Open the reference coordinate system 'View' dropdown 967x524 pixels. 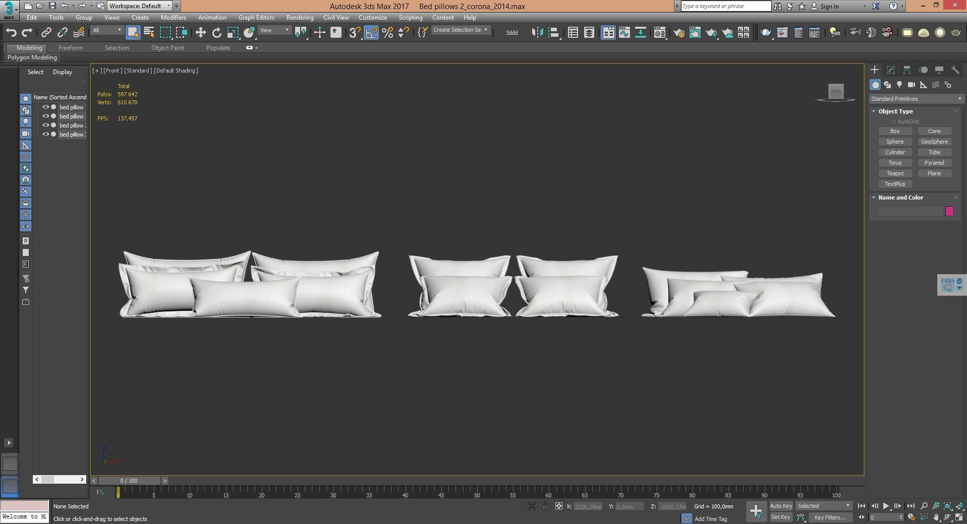274,30
